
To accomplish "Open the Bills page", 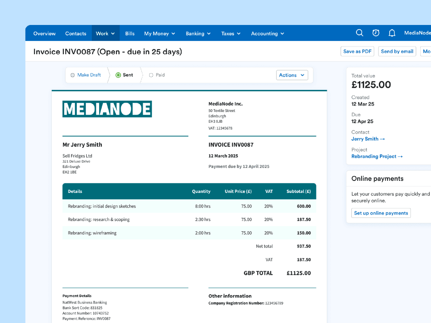I will pos(130,33).
